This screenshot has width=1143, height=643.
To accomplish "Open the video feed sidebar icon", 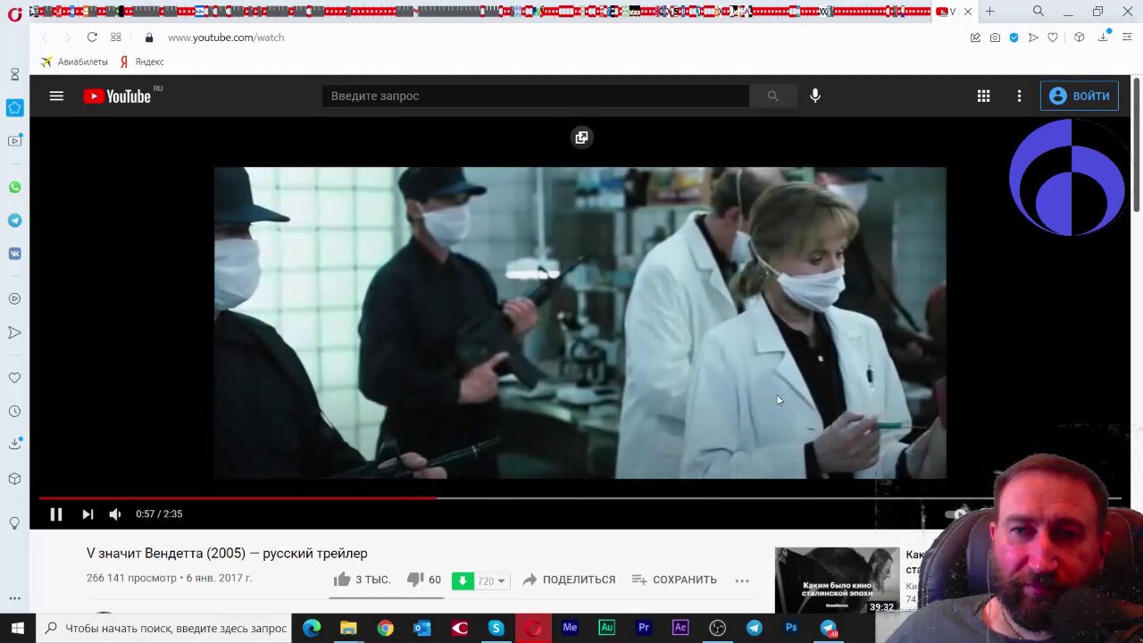I will (14, 141).
